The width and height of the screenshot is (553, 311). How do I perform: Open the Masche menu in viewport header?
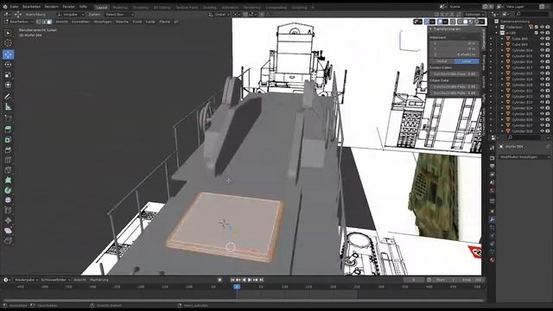(122, 22)
